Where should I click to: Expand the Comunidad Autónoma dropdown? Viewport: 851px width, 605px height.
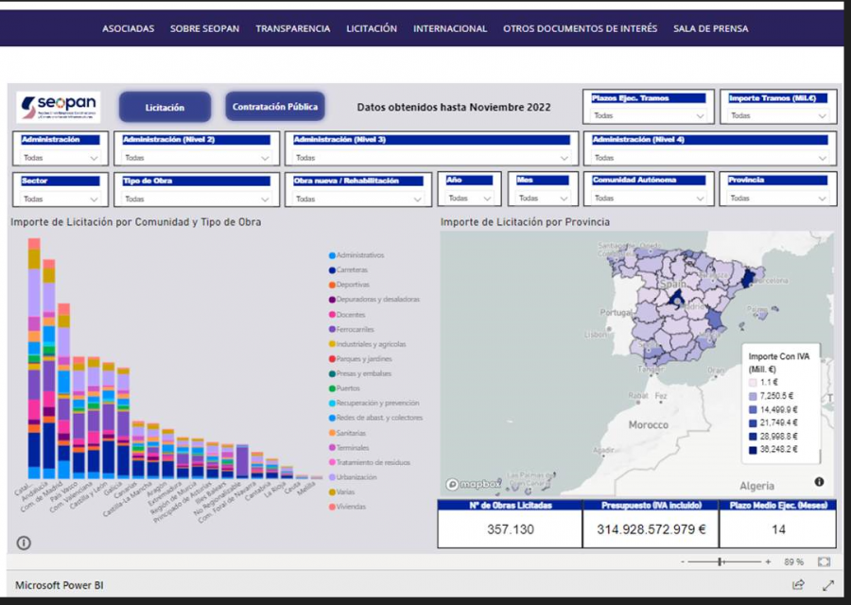tap(648, 199)
